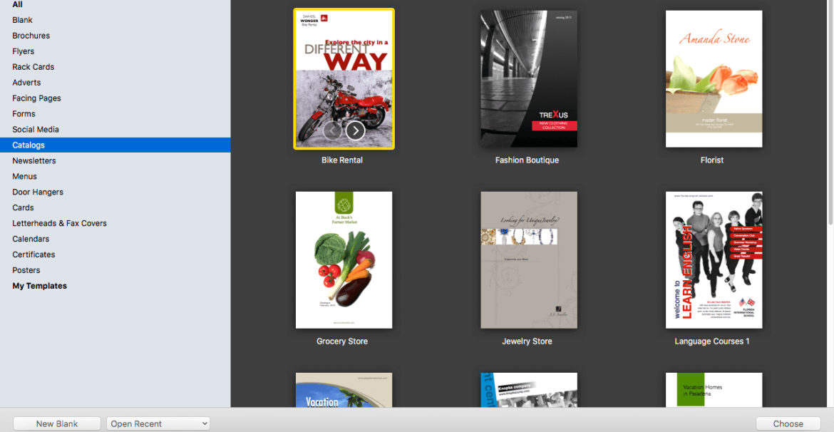Select the Bike Rental template thumbnail
This screenshot has height=432, width=834.
point(344,78)
